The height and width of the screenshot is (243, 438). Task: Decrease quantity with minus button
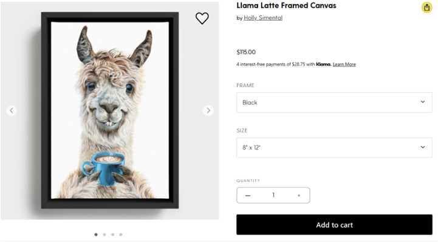click(x=248, y=195)
